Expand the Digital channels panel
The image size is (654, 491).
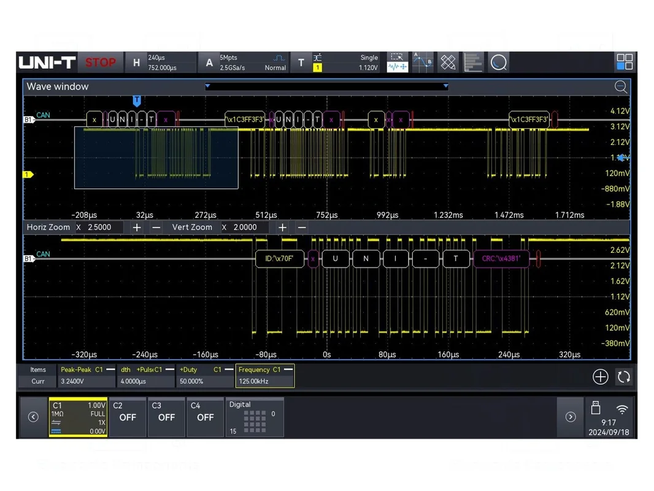[255, 417]
